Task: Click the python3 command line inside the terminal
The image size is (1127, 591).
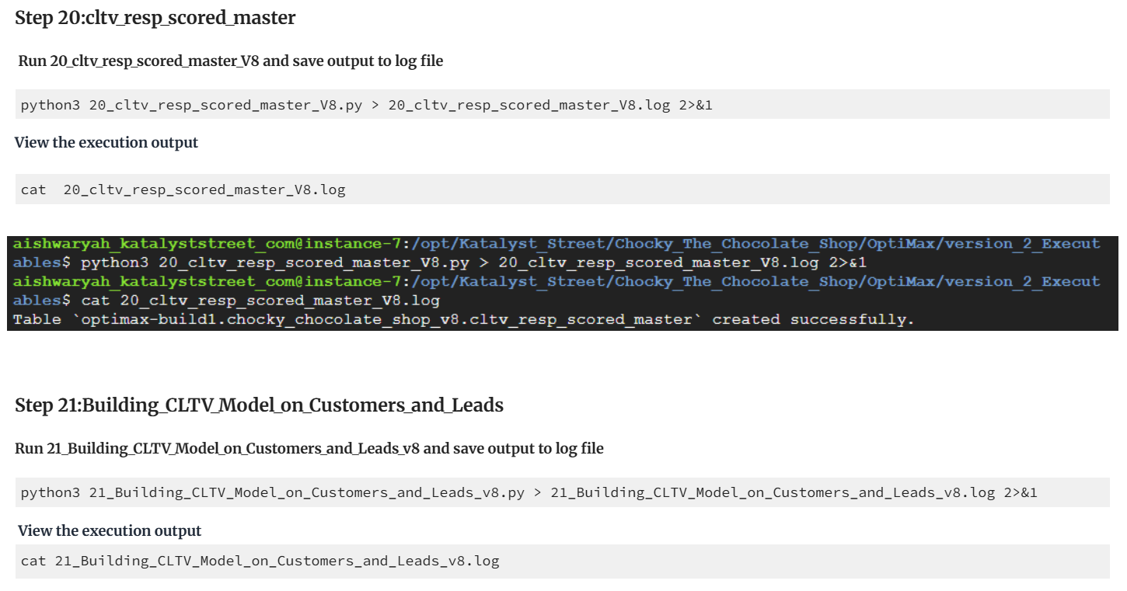Action: pyautogui.click(x=473, y=262)
